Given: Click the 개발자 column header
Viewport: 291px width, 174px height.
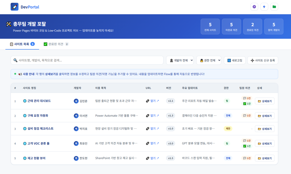Looking at the screenshot, I should tap(77, 88).
